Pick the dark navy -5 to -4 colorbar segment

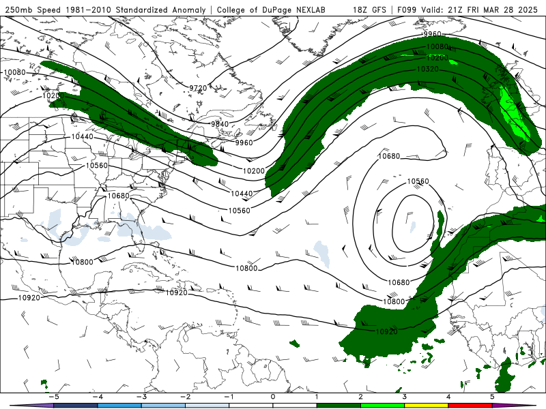(76, 406)
